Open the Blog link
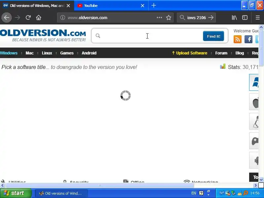Viewport: 264px width, 198px height. coord(240,53)
